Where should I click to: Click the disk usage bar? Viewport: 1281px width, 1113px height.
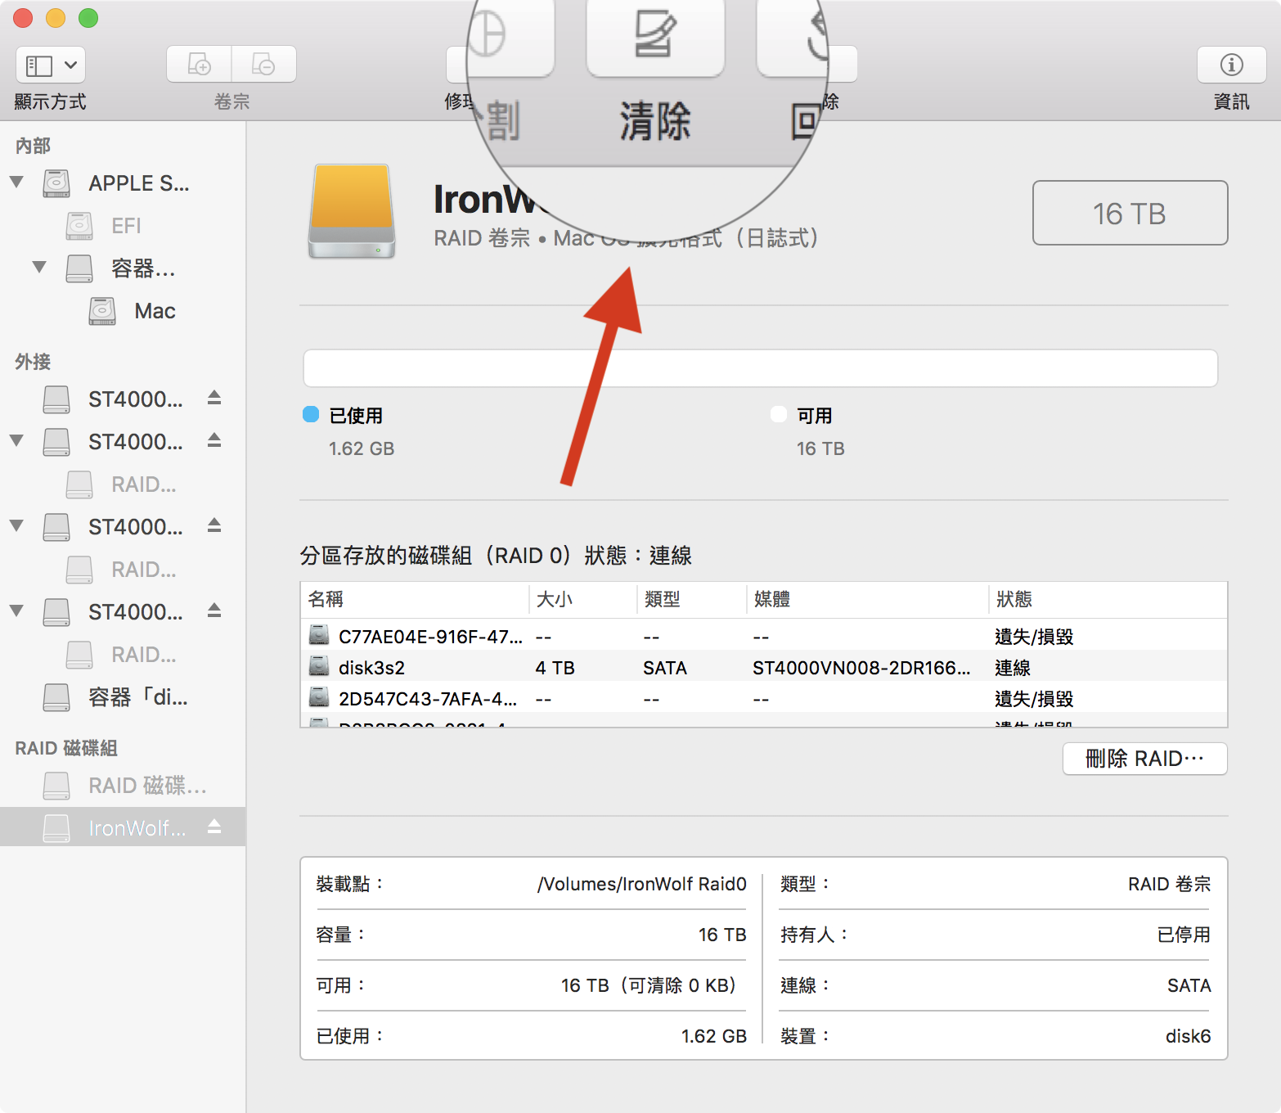[x=760, y=368]
